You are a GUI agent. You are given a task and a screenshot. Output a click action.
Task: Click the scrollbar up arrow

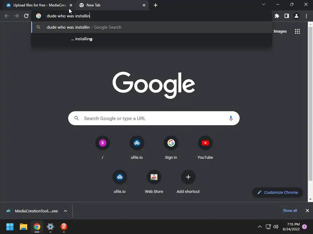[310, 24]
